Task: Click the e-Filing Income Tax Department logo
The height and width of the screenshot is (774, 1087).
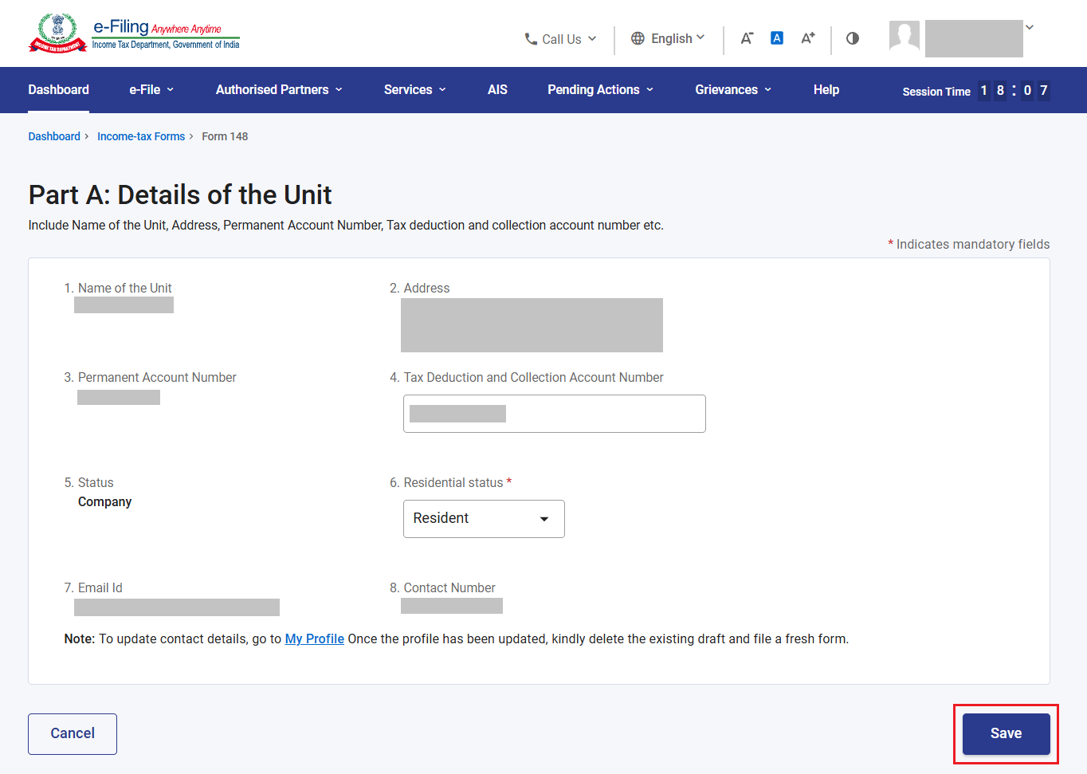Action: [134, 33]
